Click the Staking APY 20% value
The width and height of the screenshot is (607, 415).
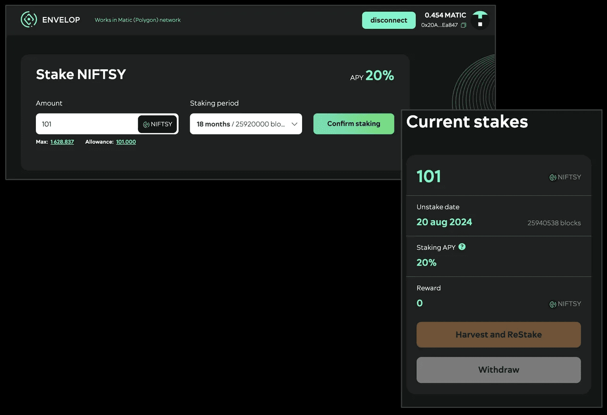tap(427, 263)
